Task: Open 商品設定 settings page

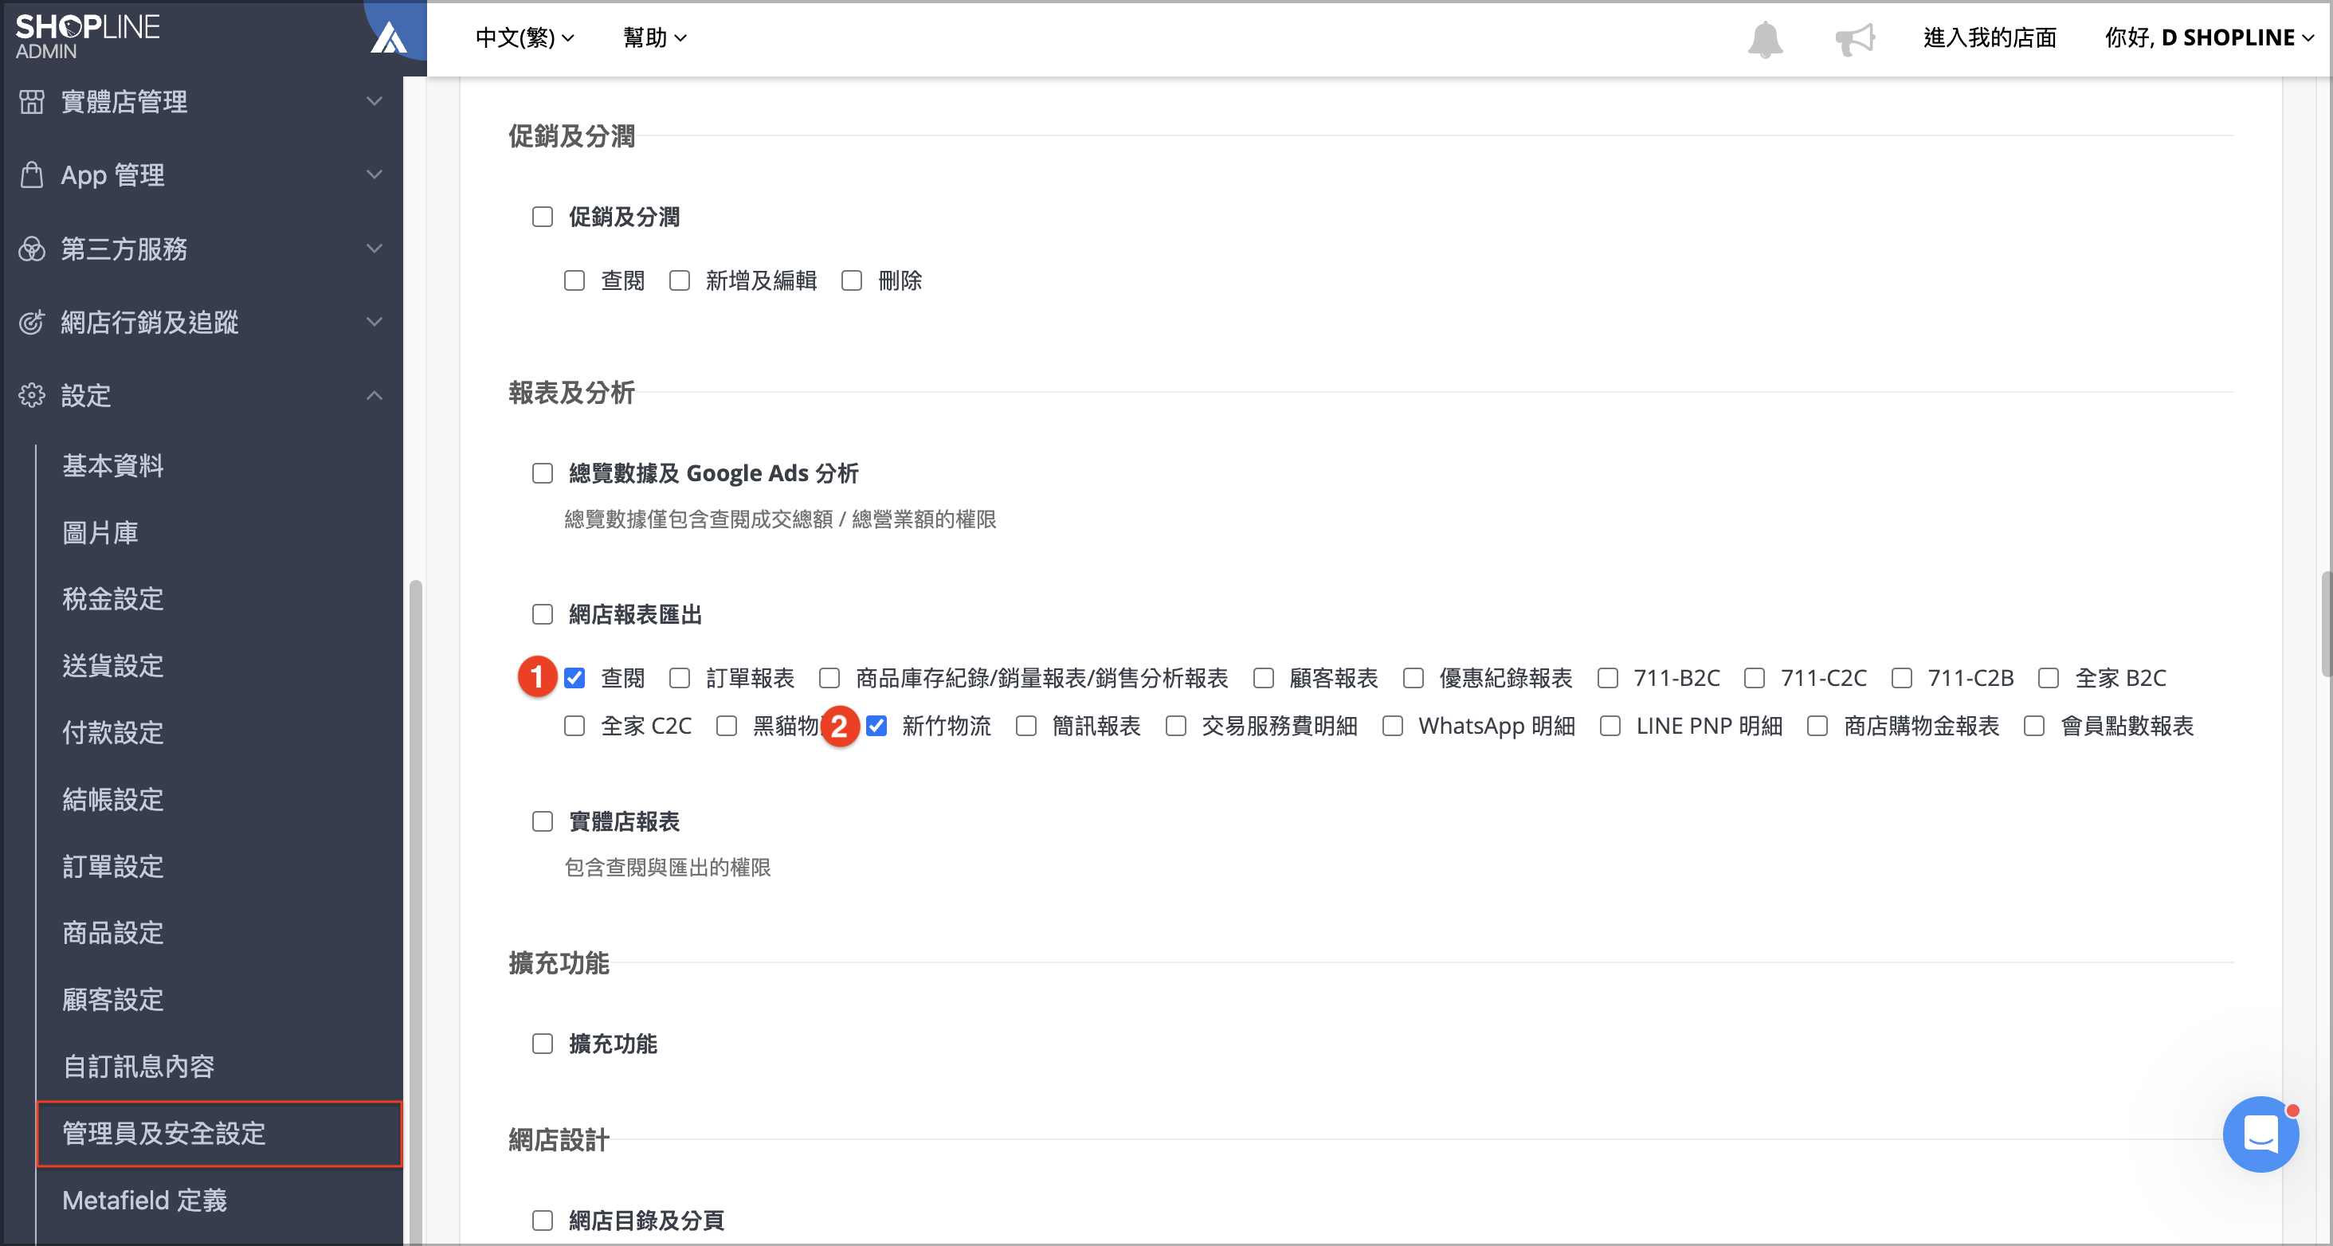Action: 113,933
